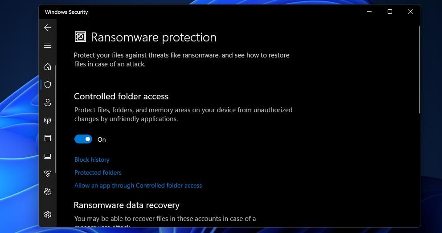The width and height of the screenshot is (442, 233).
Task: Maximize the Windows Security window
Action: (390, 12)
